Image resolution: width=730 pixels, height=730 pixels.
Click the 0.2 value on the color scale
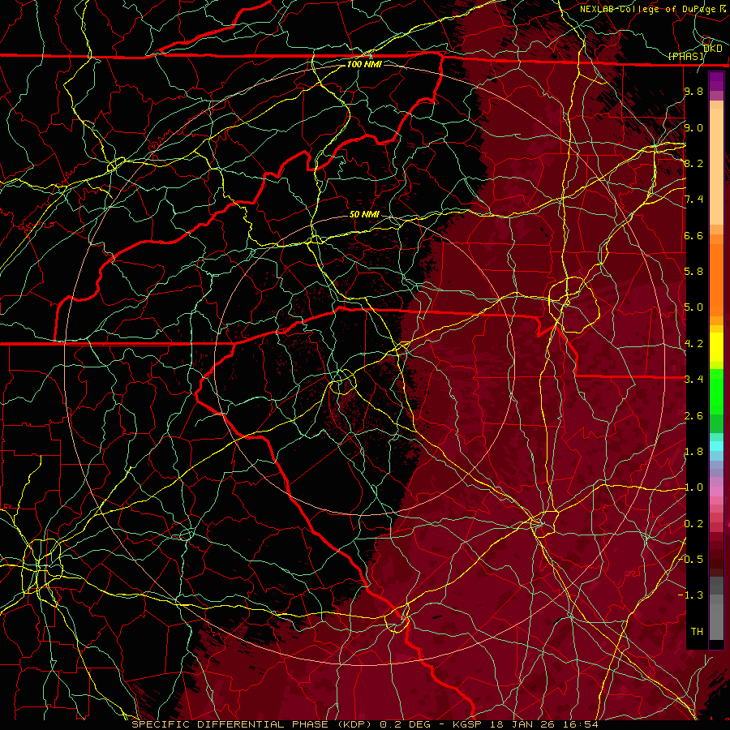tap(693, 524)
